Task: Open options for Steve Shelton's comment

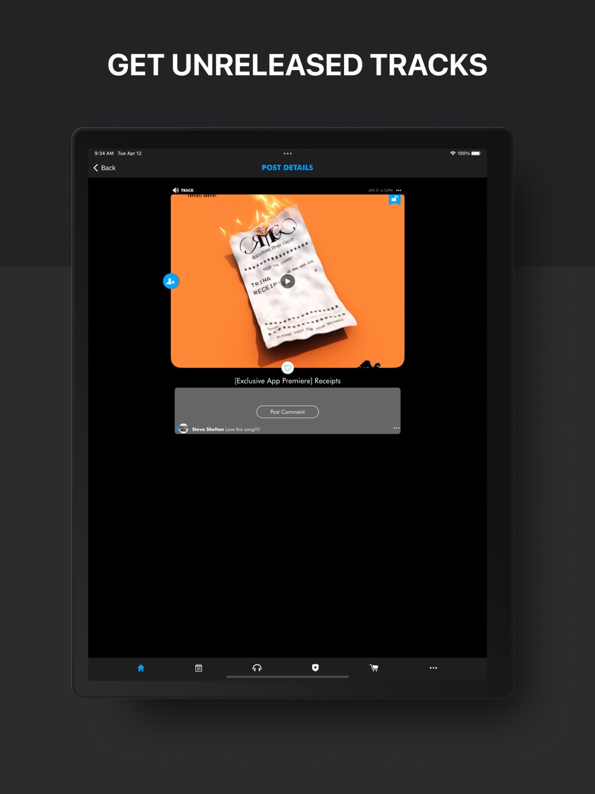Action: click(x=396, y=428)
